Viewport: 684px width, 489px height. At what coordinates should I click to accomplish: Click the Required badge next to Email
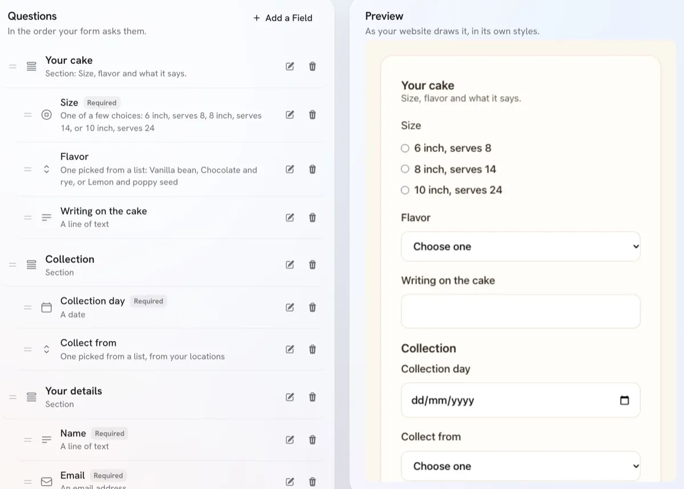pos(108,476)
